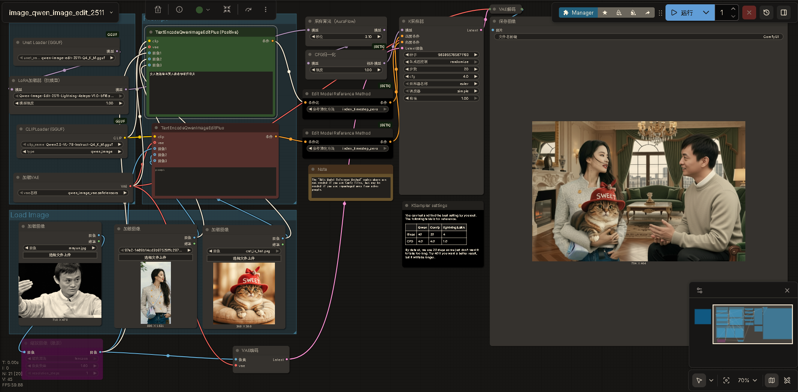This screenshot has width=798, height=392.
Task: Click the collapse node arrows icon
Action: [x=227, y=9]
